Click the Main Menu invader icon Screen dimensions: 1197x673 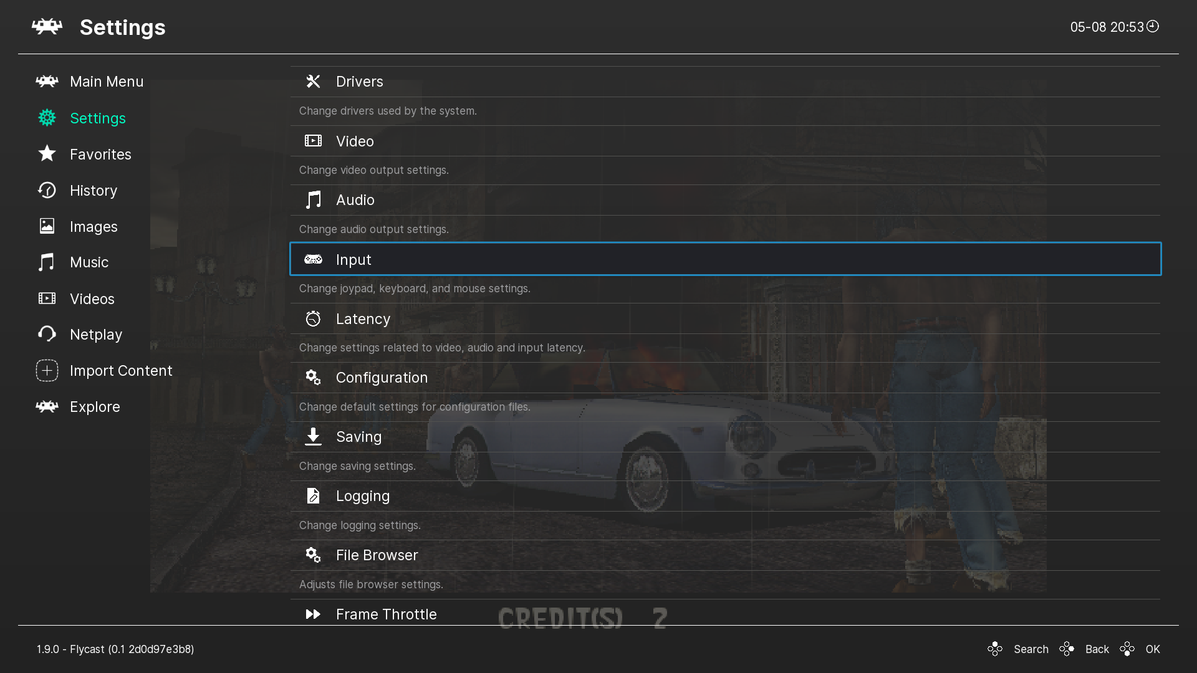[x=47, y=82]
